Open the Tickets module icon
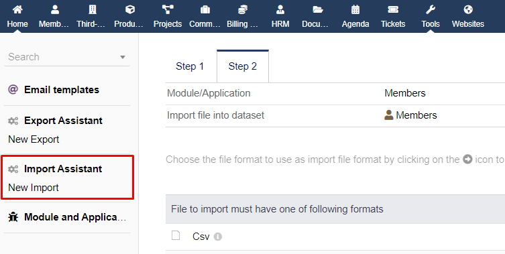505x254 pixels. [393, 9]
